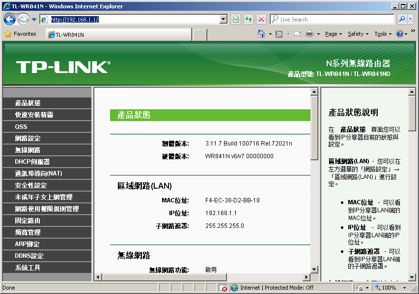Click the help pane scroll down arrow

(x=412, y=277)
